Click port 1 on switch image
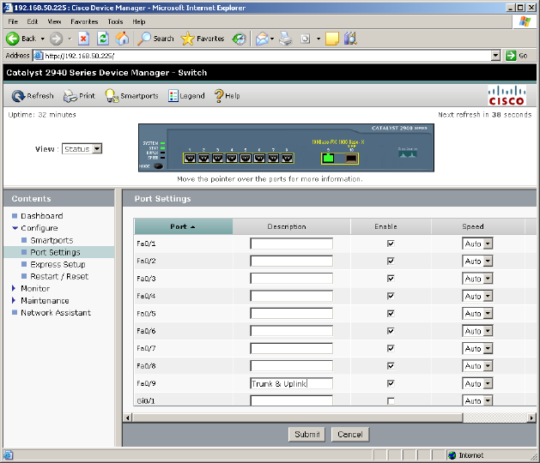 click(x=190, y=159)
